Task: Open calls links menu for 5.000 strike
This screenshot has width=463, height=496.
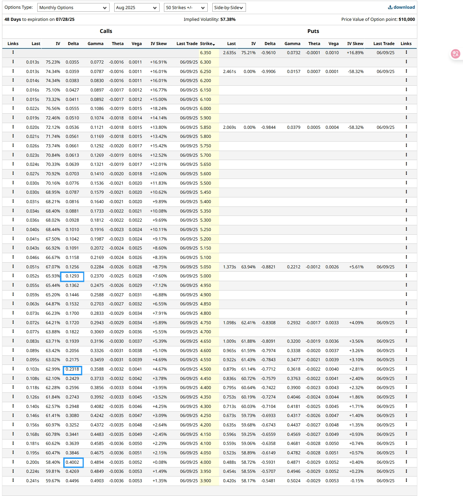Action: tap(13, 276)
